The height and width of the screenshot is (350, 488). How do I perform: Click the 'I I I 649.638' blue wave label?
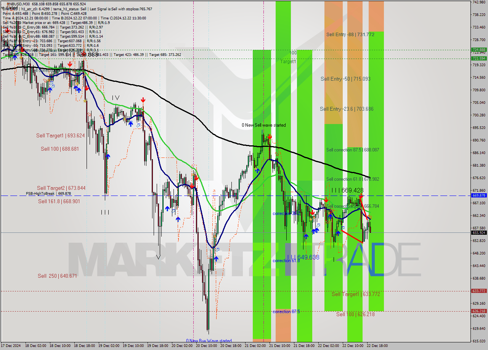coord(303,257)
